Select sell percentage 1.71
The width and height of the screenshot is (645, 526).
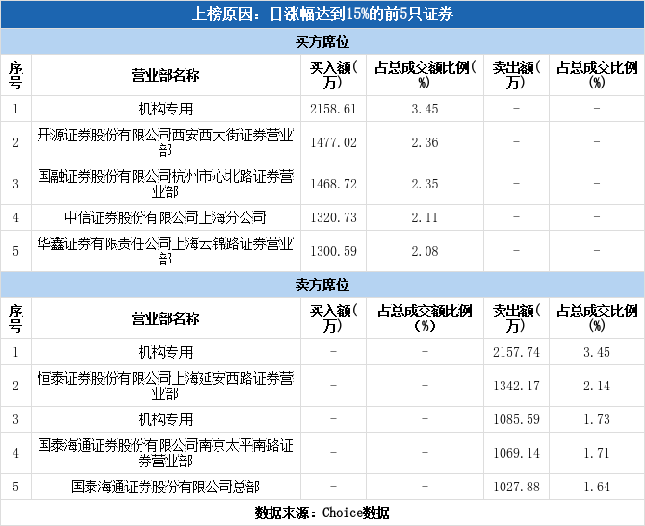[x=597, y=453]
